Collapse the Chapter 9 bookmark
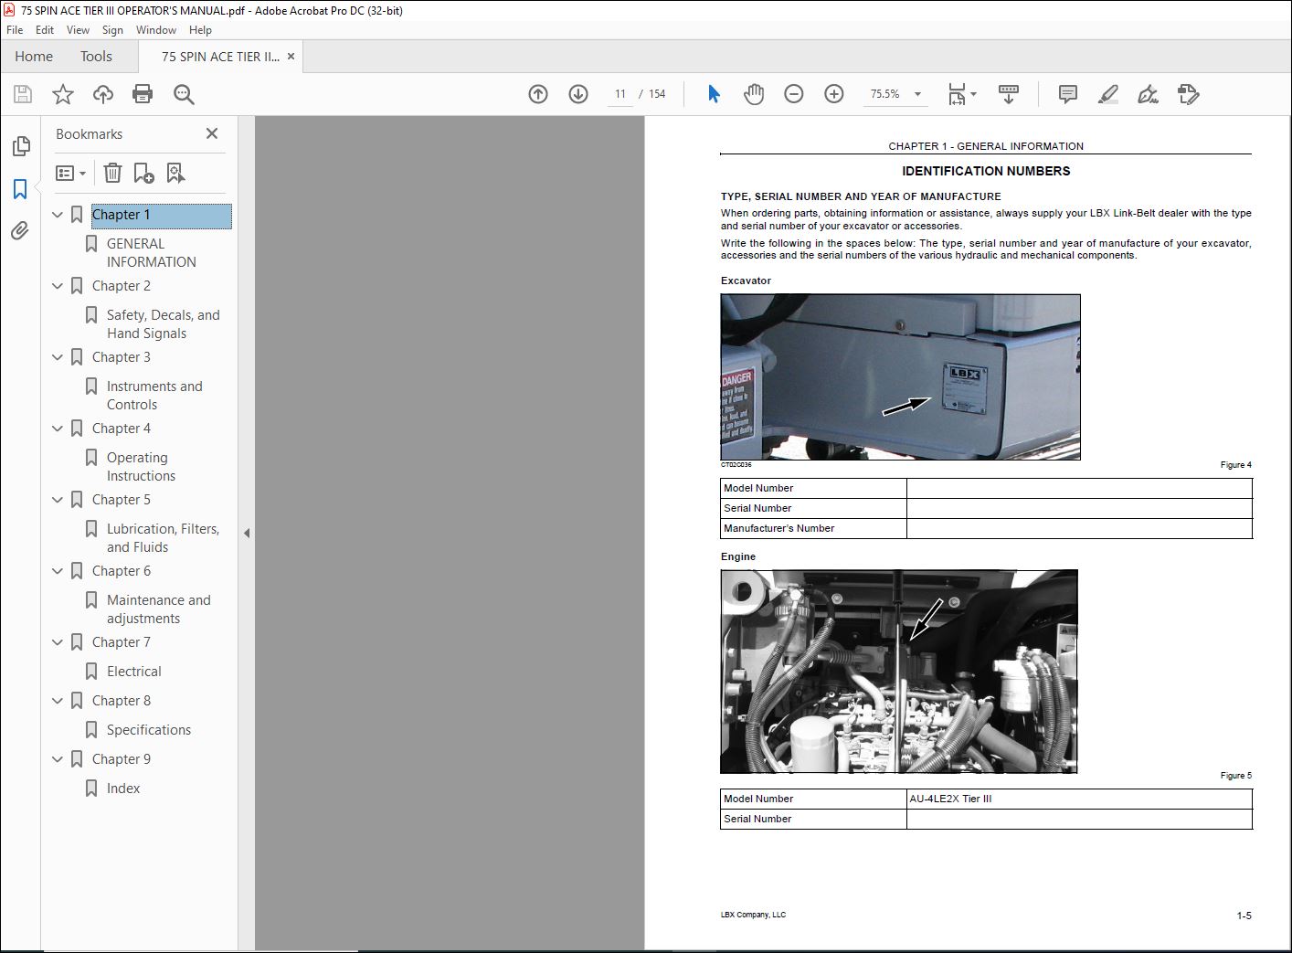1292x953 pixels. 58,759
